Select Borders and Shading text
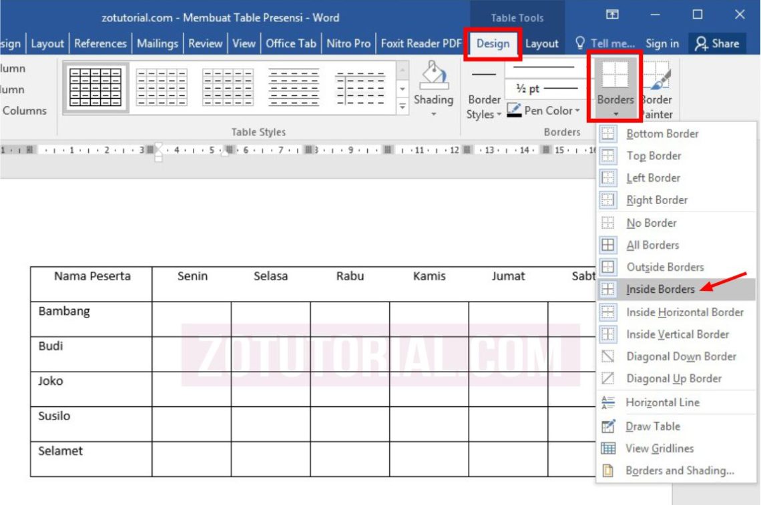The image size is (761, 505). pos(680,470)
